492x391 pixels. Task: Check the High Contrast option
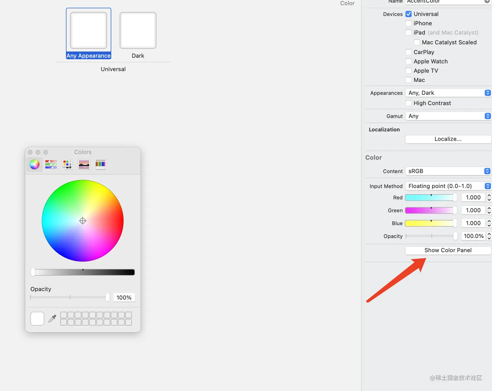tap(409, 103)
